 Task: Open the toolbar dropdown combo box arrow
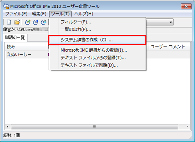click(171, 22)
